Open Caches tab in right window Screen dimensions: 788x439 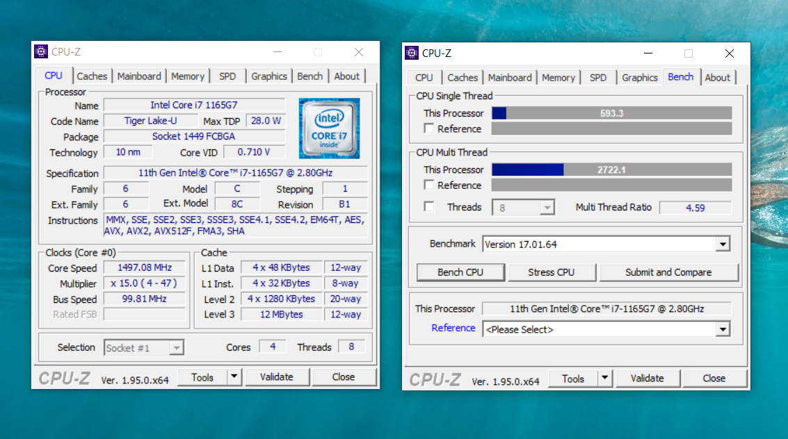463,78
